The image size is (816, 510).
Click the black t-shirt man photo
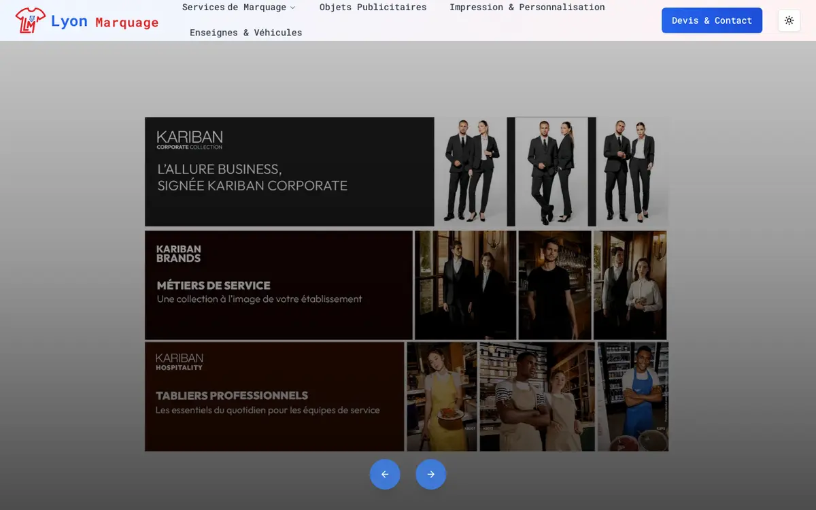(x=555, y=285)
